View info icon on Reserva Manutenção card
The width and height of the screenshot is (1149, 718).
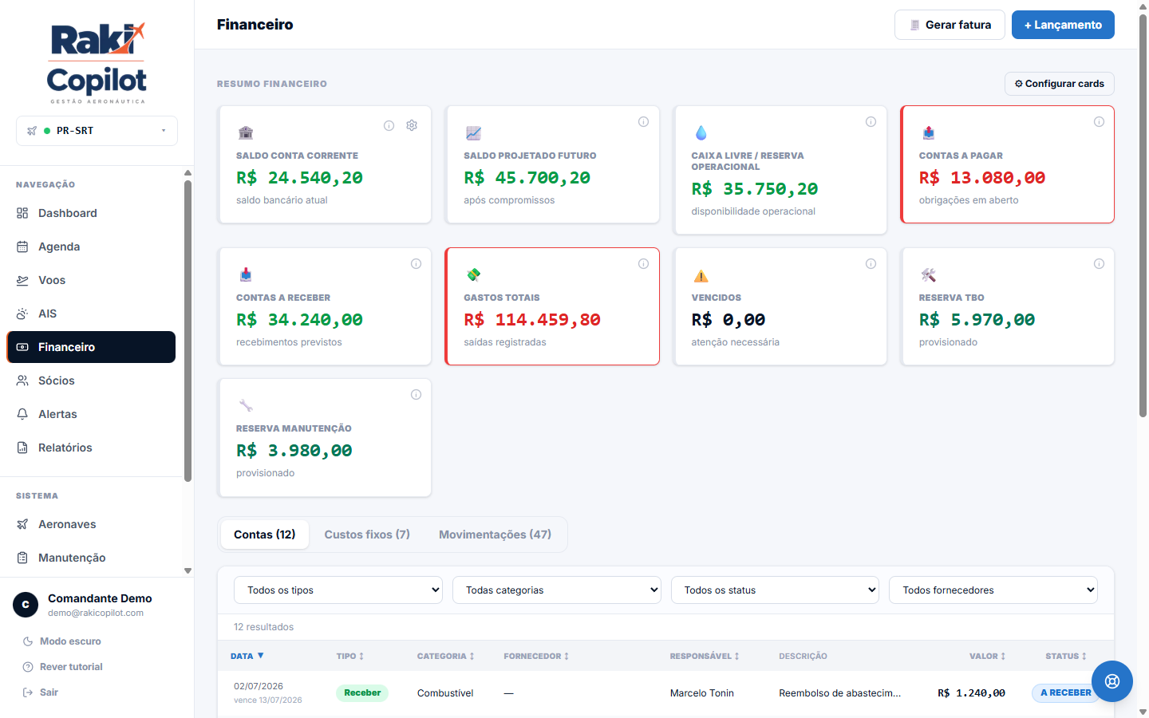(416, 395)
